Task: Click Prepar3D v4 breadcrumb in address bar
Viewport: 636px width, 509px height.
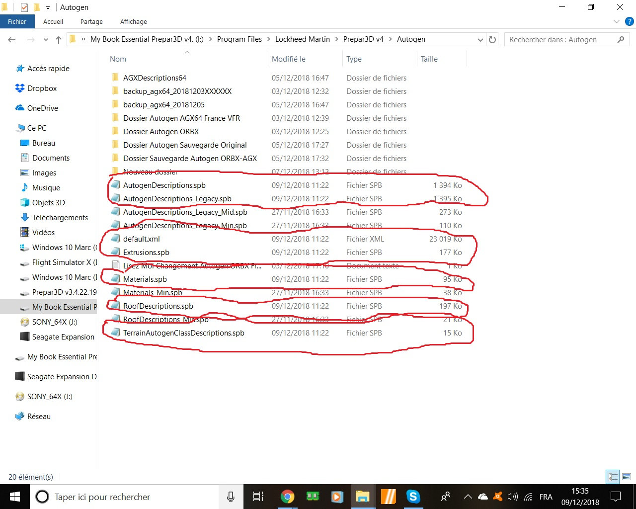Action: pos(363,39)
